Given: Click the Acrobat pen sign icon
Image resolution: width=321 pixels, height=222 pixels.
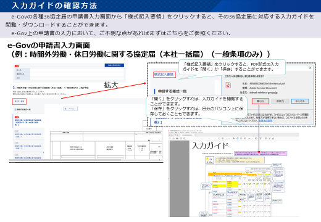Looking at the screenshot, I should [x=270, y=139].
